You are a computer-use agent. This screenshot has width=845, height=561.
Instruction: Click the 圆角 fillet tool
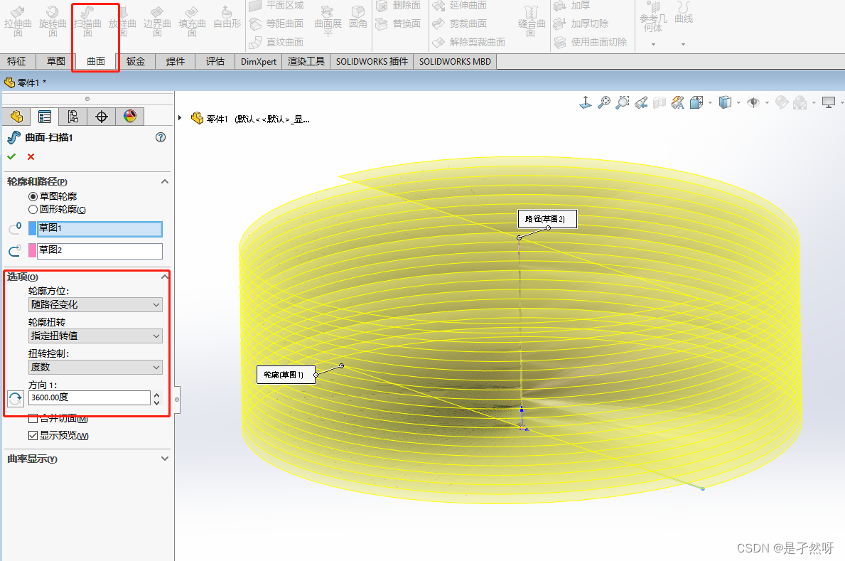pos(358,18)
